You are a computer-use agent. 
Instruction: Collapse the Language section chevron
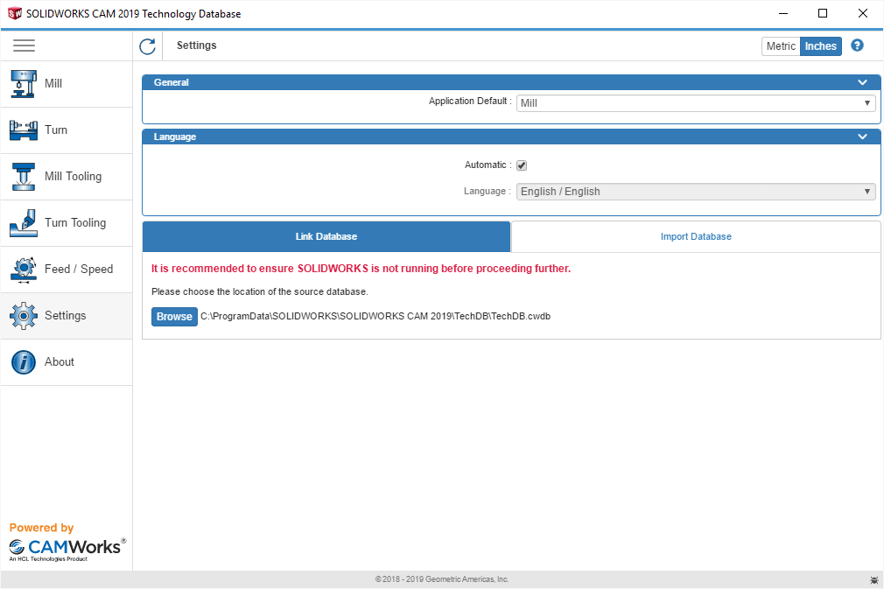click(862, 137)
